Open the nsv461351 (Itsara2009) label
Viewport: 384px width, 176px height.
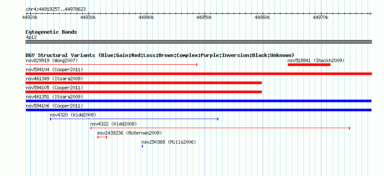pyautogui.click(x=54, y=97)
